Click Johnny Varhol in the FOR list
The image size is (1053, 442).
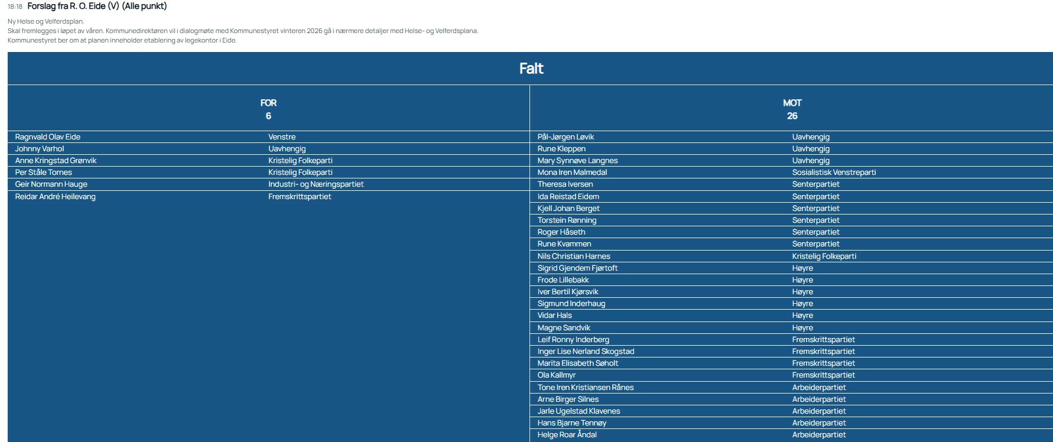coord(40,149)
